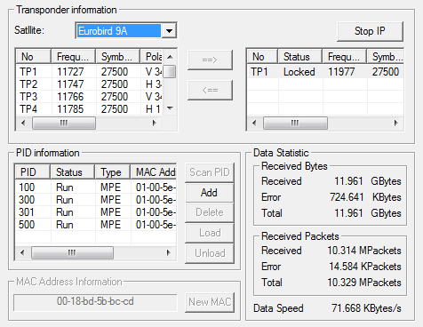Click the Delete PID button

pos(210,212)
